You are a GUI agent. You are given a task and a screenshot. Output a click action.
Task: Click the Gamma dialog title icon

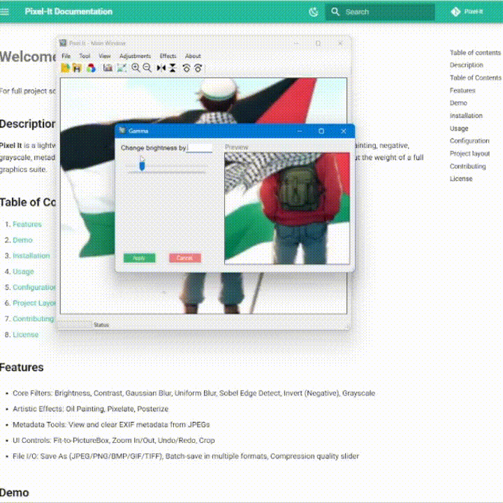(x=122, y=131)
